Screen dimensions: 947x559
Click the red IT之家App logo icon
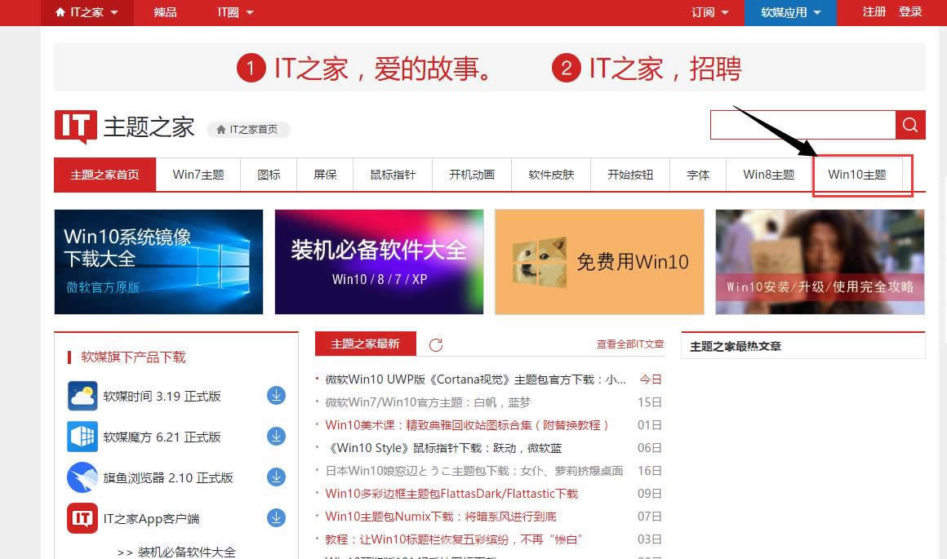(82, 518)
